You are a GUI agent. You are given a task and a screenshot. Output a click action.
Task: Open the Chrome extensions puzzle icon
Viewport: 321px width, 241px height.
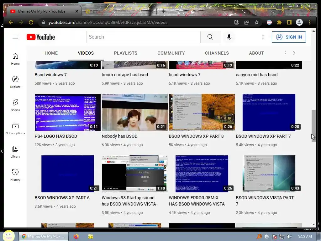(x=279, y=22)
